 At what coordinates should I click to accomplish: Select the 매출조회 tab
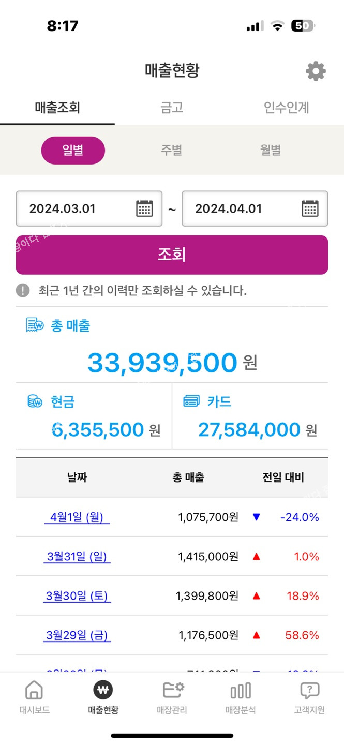tap(57, 108)
